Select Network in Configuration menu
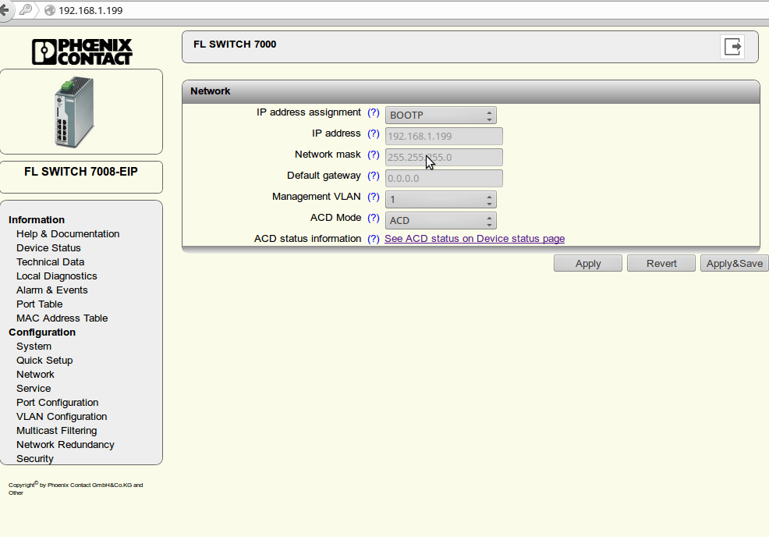The width and height of the screenshot is (769, 537). pyautogui.click(x=35, y=375)
